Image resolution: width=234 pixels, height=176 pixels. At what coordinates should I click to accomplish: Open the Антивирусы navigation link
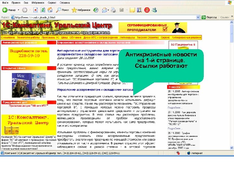coord(127,37)
